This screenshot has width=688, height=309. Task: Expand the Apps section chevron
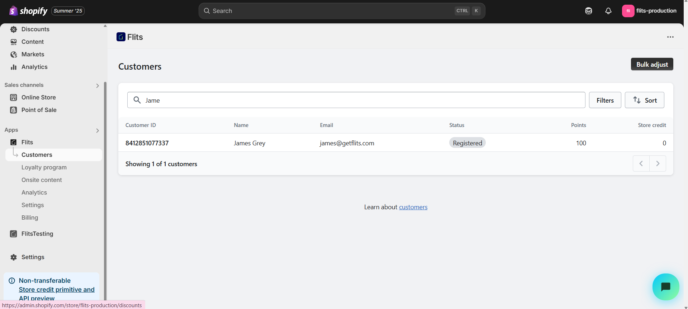(98, 130)
